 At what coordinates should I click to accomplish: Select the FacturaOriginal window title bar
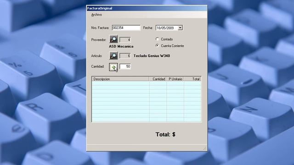[147, 8]
